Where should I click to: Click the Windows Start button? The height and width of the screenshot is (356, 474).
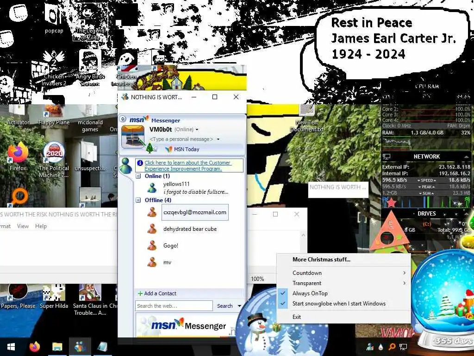[11, 347]
